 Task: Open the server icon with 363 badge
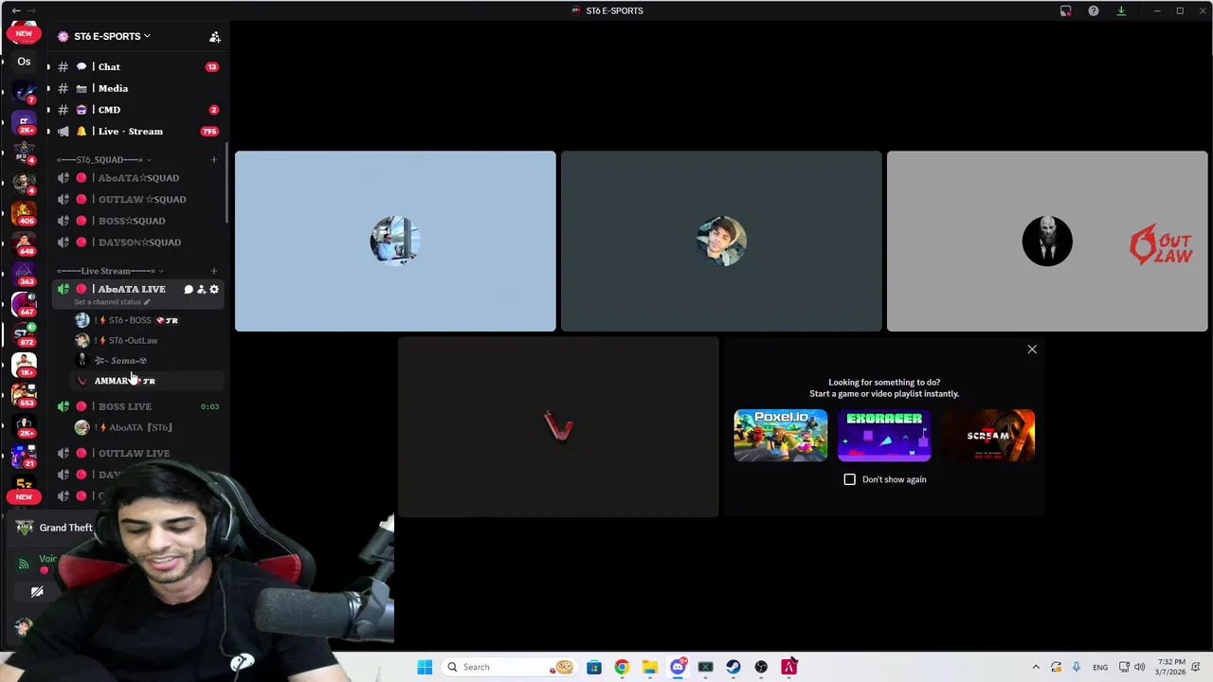(x=24, y=274)
